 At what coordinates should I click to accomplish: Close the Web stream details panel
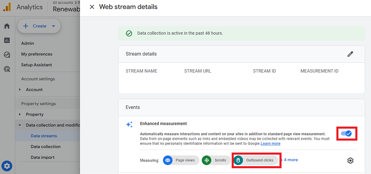[92, 7]
